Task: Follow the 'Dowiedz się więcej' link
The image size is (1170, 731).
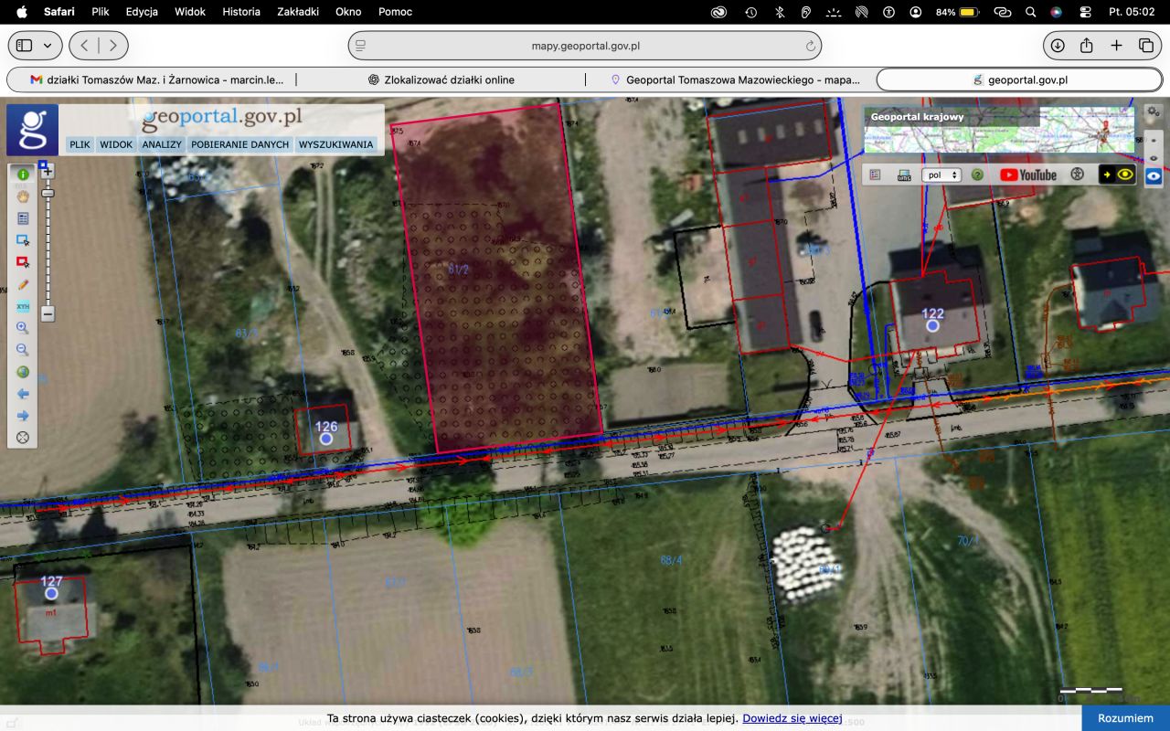Action: click(x=792, y=718)
